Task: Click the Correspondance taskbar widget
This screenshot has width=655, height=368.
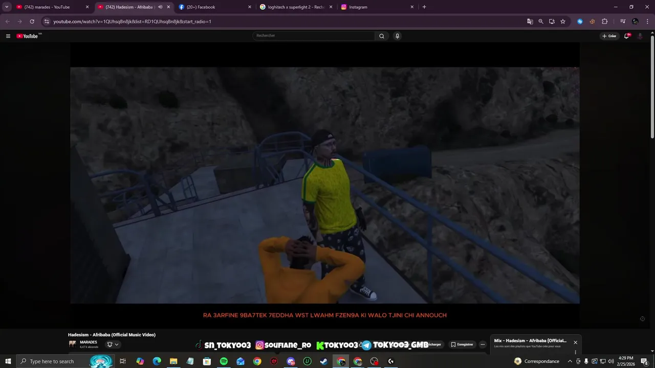Action: click(x=536, y=361)
